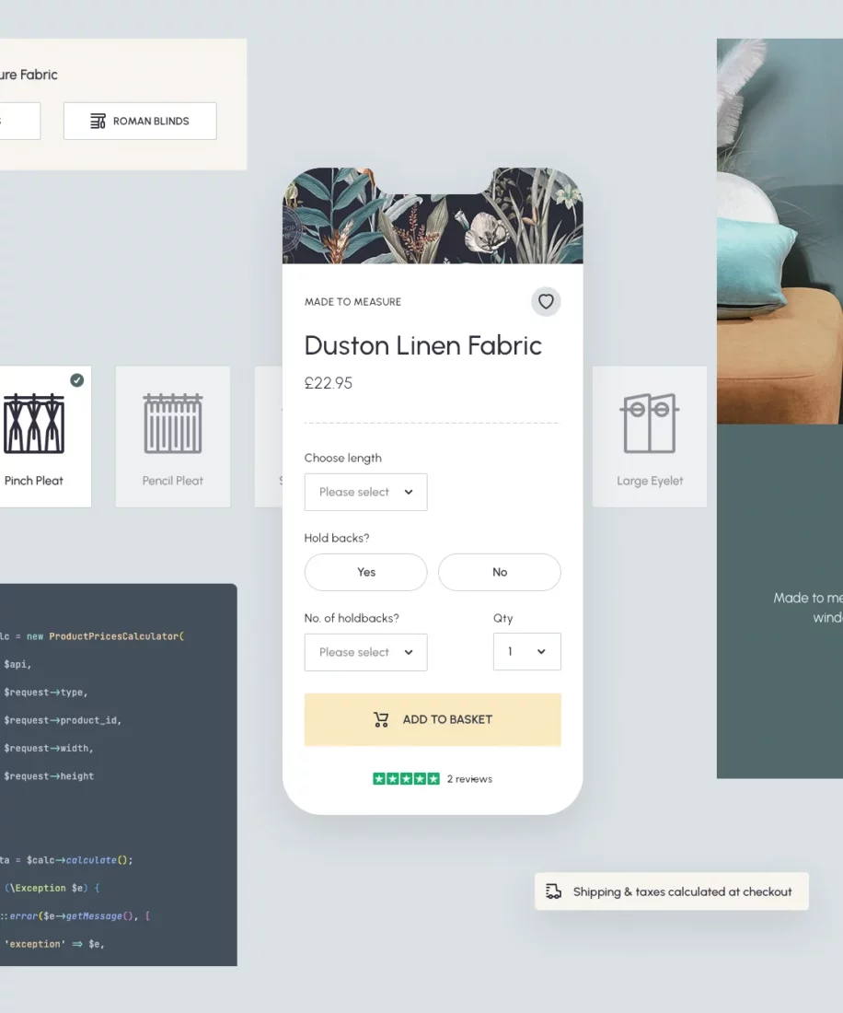Click the heart wishlist icon
This screenshot has height=1013, width=843.
(x=545, y=301)
